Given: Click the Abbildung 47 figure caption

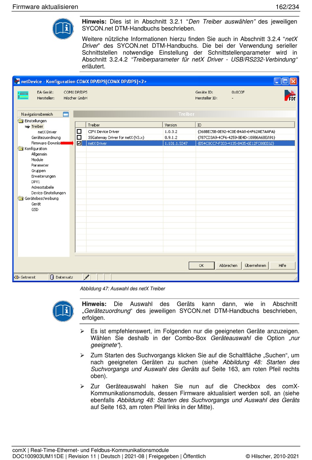Looking at the screenshot, I should pos(123,288).
